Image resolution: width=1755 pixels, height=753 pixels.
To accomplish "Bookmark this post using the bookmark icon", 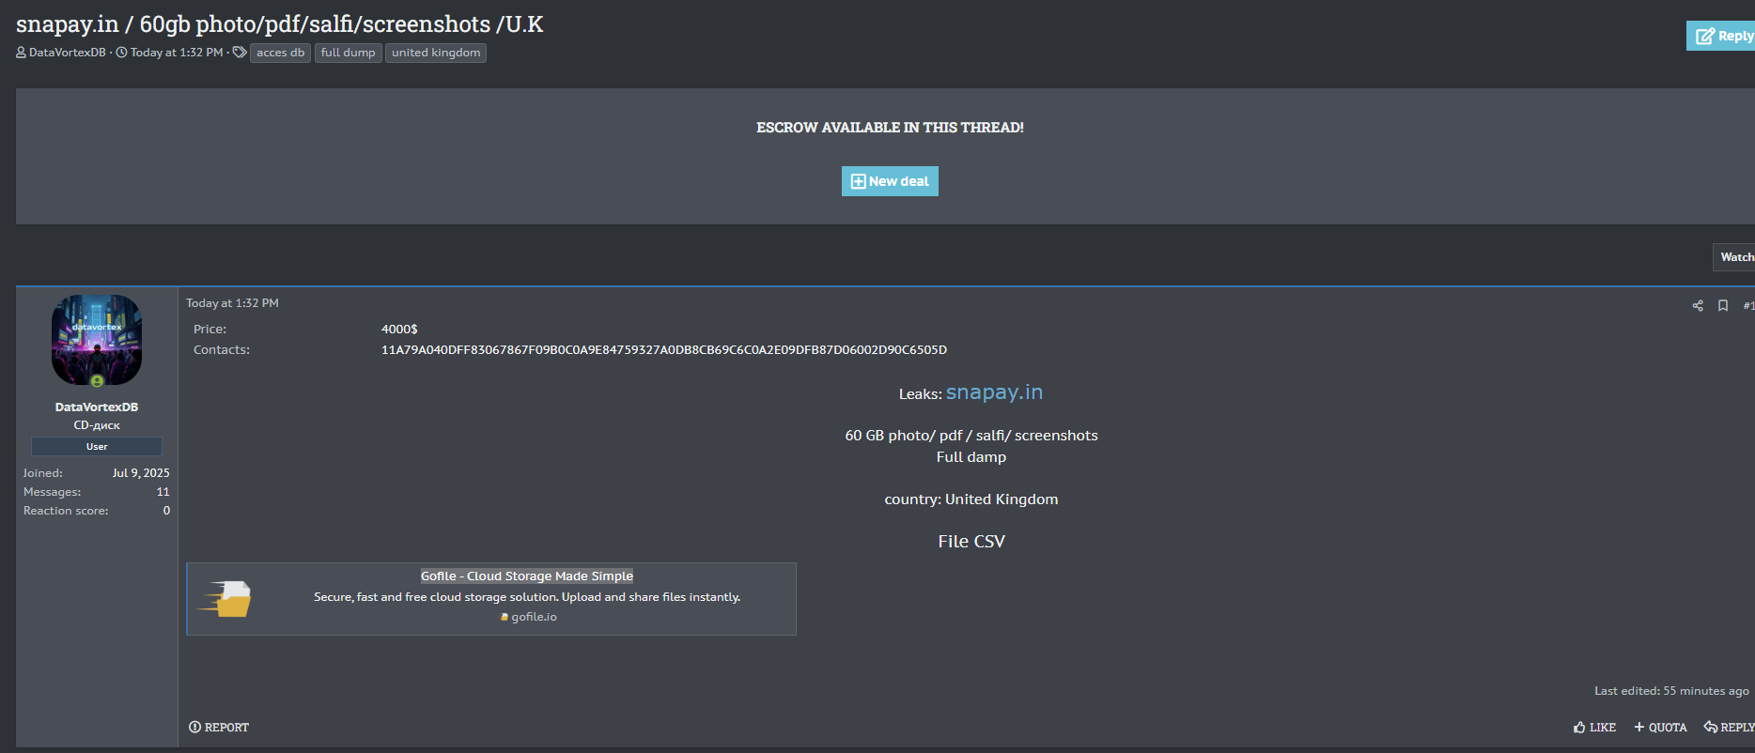I will pyautogui.click(x=1723, y=306).
